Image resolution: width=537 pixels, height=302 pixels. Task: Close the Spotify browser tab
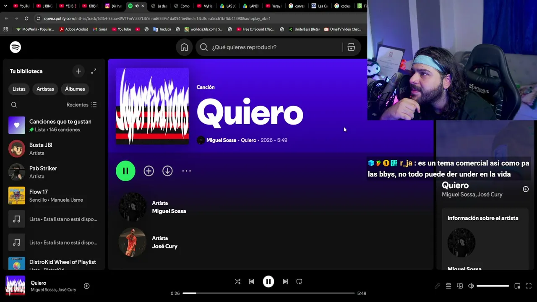pos(143,6)
